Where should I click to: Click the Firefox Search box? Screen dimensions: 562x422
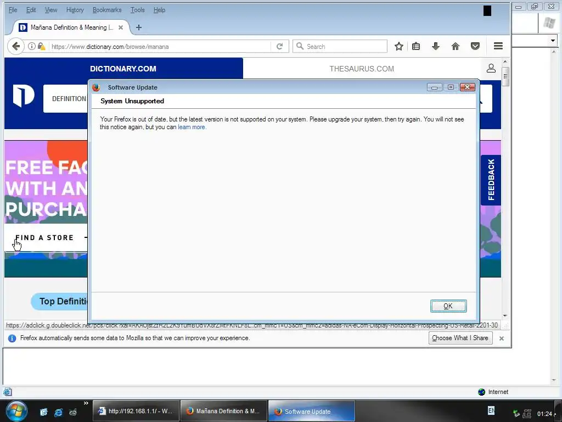pyautogui.click(x=340, y=46)
